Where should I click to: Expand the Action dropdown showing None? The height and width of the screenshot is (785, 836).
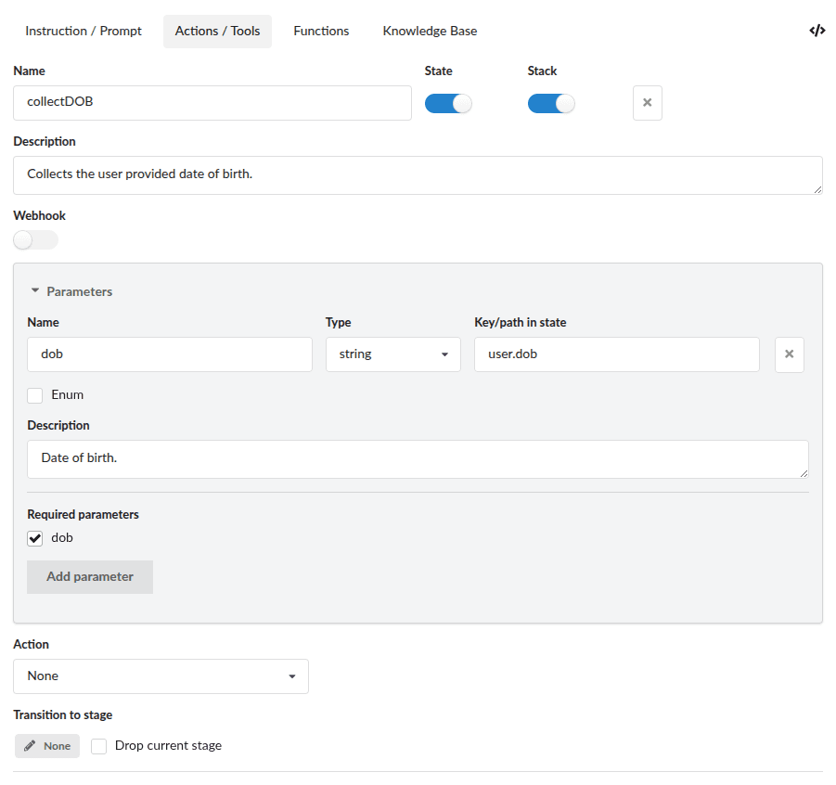click(x=161, y=676)
